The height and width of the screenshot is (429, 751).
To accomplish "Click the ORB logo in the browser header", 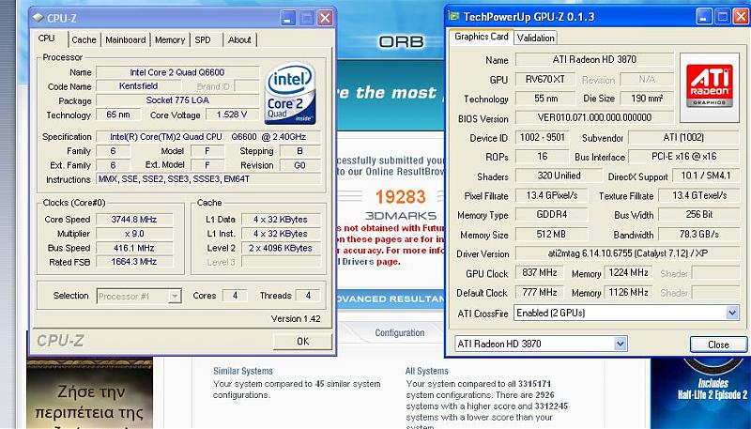I will [x=402, y=41].
